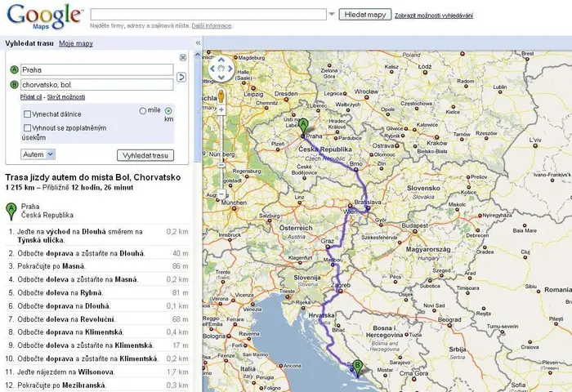
Task: Pan the map up with arrow
Action: [221, 60]
